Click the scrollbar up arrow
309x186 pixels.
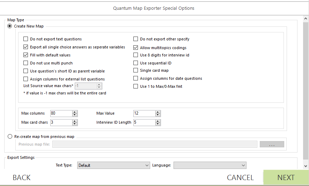pos(306,19)
